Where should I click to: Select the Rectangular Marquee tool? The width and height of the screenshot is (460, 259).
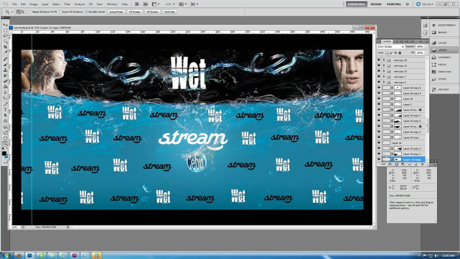[5, 31]
